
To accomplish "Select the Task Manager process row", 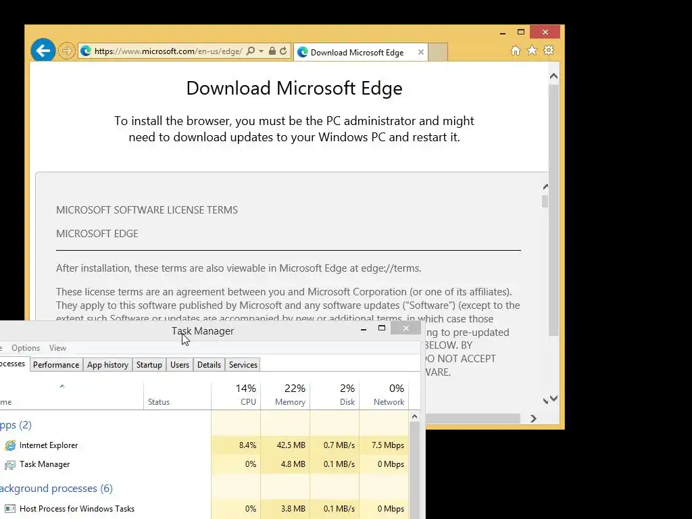I will [x=204, y=464].
